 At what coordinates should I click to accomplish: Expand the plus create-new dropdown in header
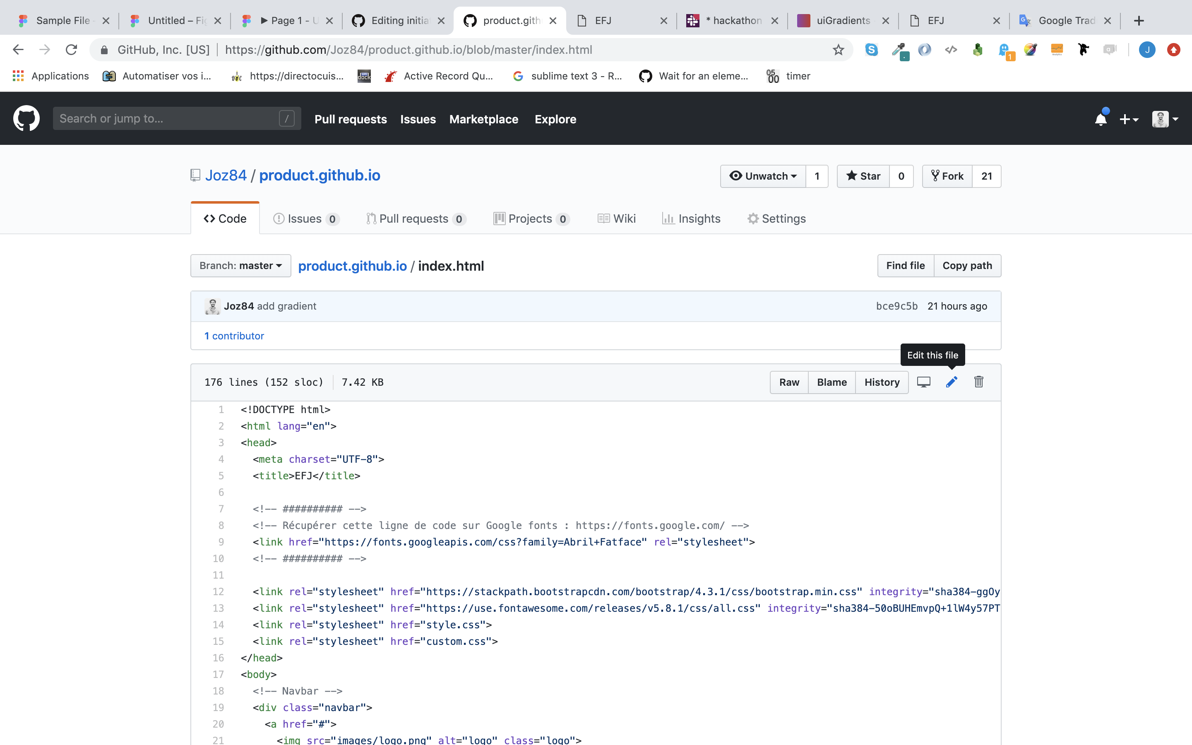[x=1128, y=119]
